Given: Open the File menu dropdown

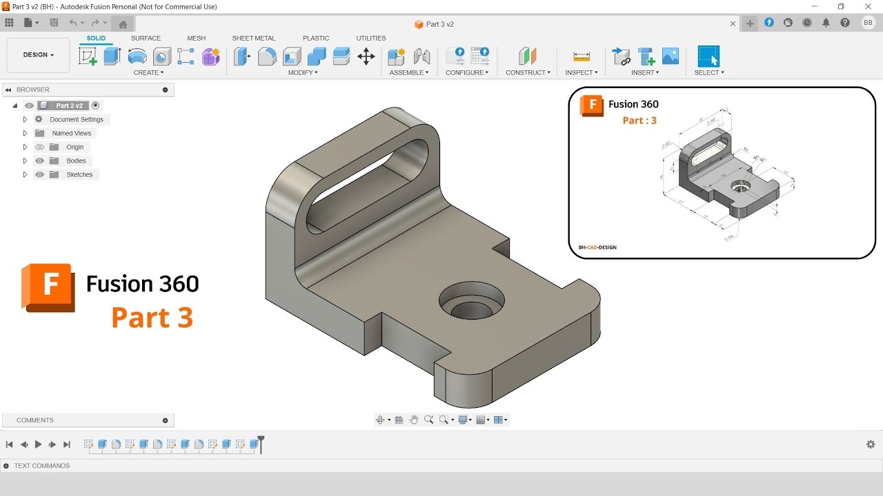Looking at the screenshot, I should 31,23.
